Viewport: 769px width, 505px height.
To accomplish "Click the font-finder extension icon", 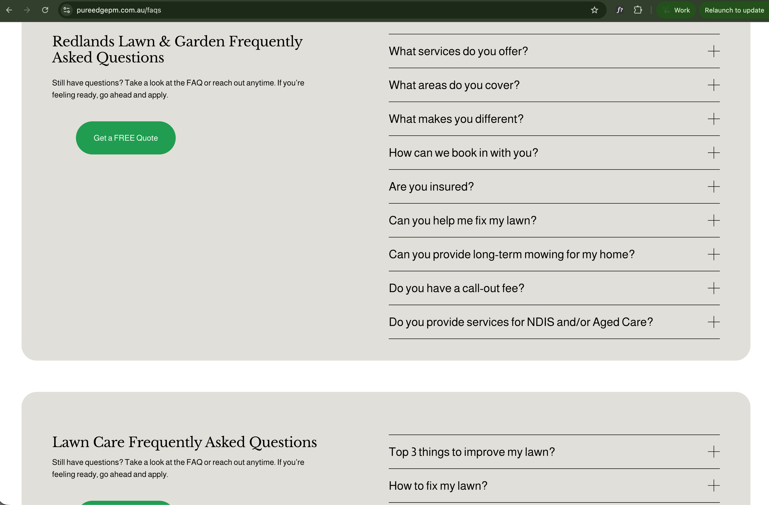I will pyautogui.click(x=620, y=10).
